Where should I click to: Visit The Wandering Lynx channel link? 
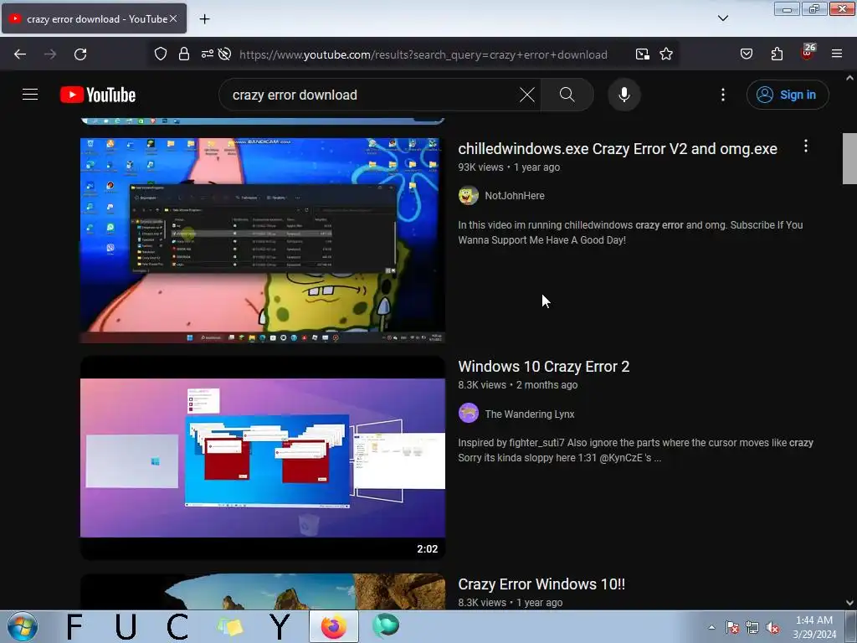click(530, 414)
